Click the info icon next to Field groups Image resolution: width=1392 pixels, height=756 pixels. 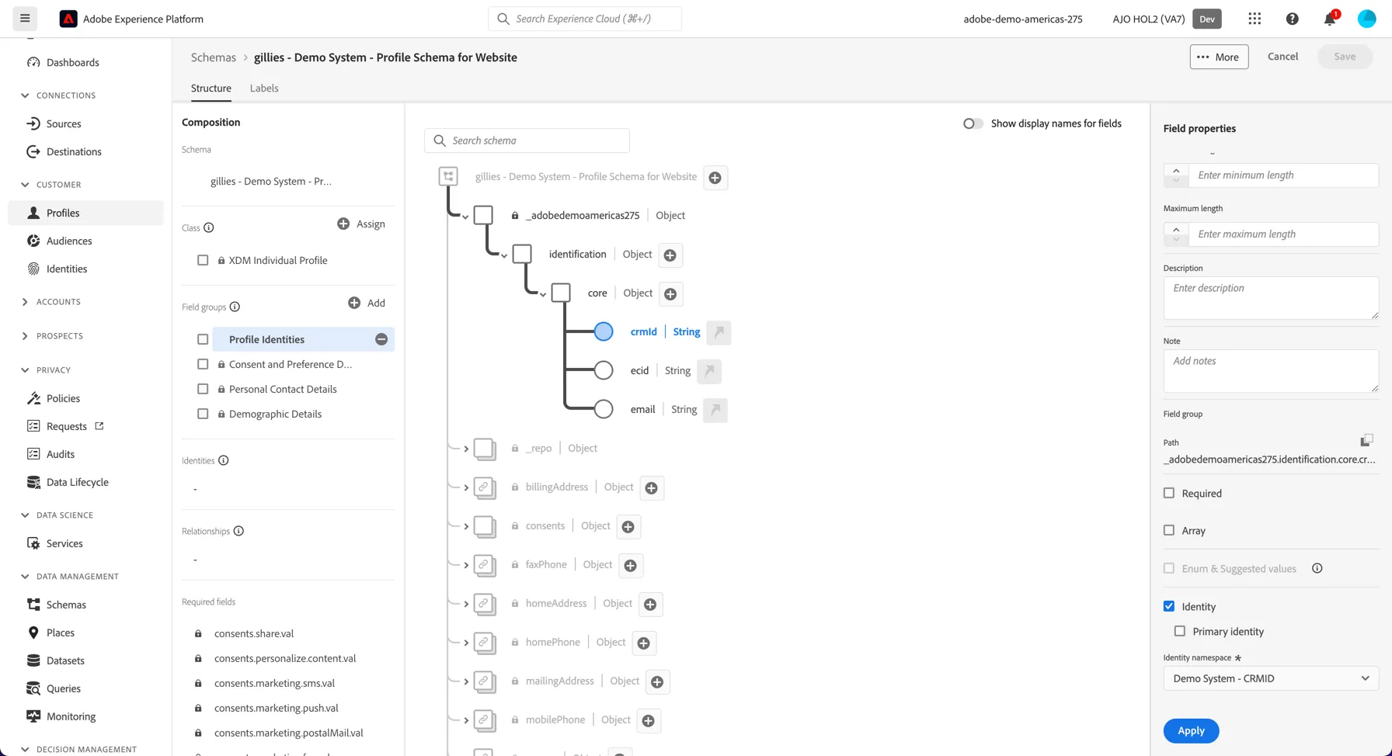(x=235, y=307)
